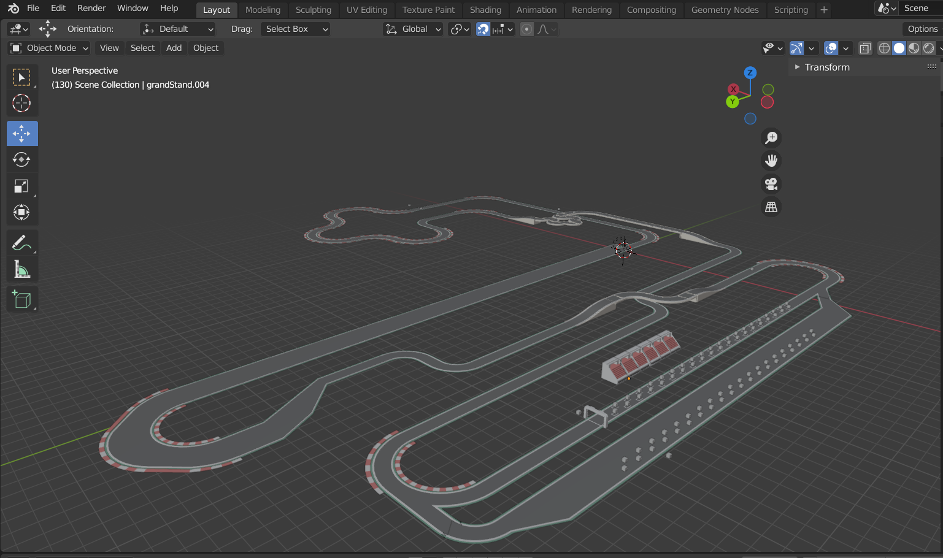943x558 pixels.
Task: Choose the Rotate tool
Action: click(x=22, y=159)
